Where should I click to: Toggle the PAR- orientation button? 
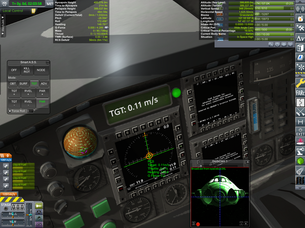[x=43, y=102]
